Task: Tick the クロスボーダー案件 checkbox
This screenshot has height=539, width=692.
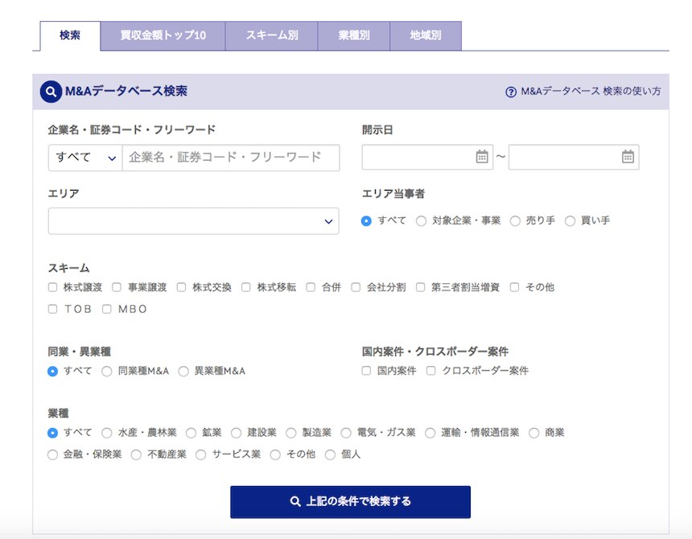Action: click(x=431, y=371)
